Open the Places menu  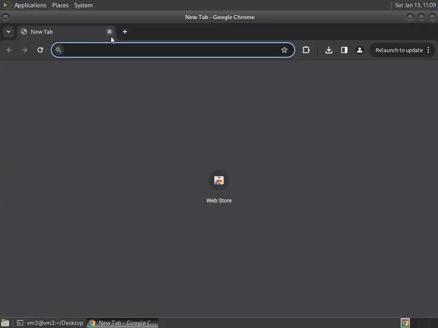(x=60, y=5)
